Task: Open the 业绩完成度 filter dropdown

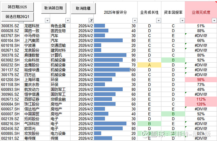Action: pos(214,21)
